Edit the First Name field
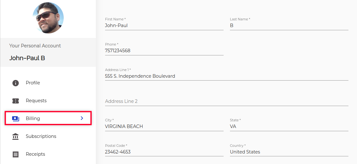This screenshot has height=164, width=357. coord(164,25)
